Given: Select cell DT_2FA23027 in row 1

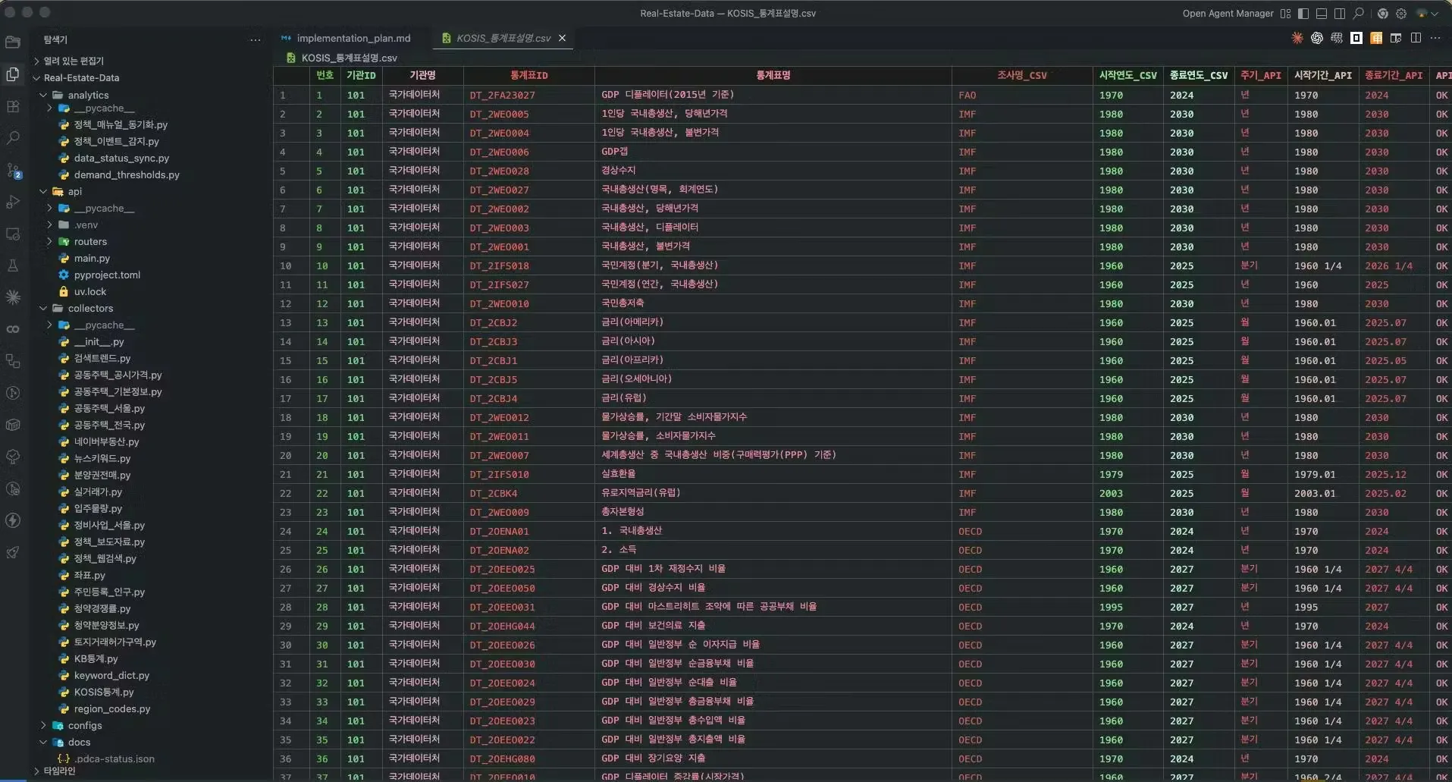Looking at the screenshot, I should click(528, 95).
